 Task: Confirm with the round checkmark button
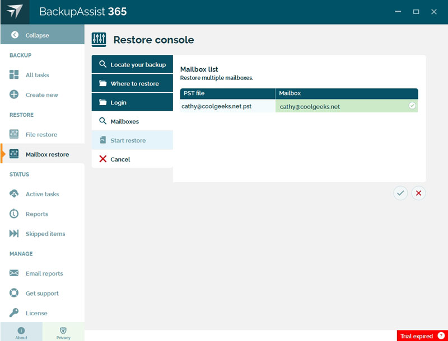click(400, 193)
